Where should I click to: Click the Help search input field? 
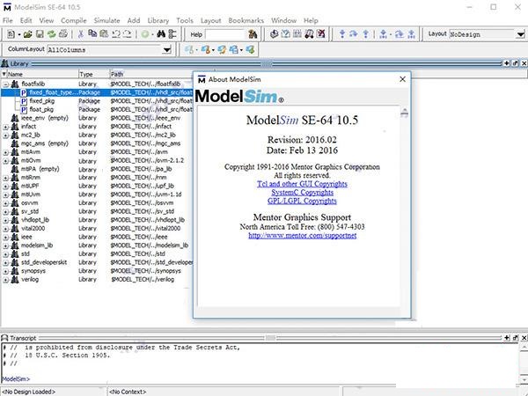(x=225, y=34)
